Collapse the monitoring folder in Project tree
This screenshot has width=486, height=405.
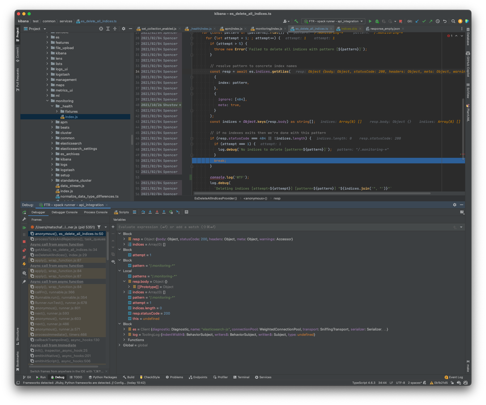tap(47, 101)
